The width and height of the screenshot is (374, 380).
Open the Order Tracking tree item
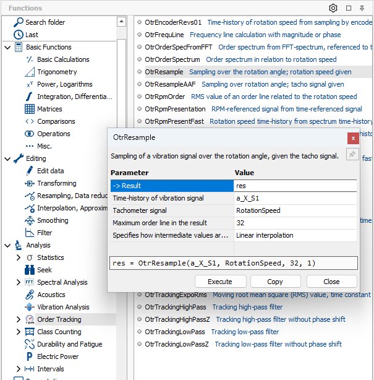(x=59, y=319)
